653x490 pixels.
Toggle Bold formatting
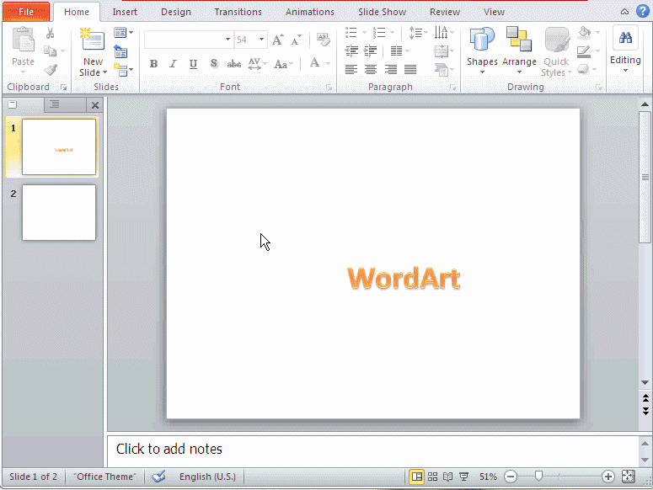tap(153, 64)
